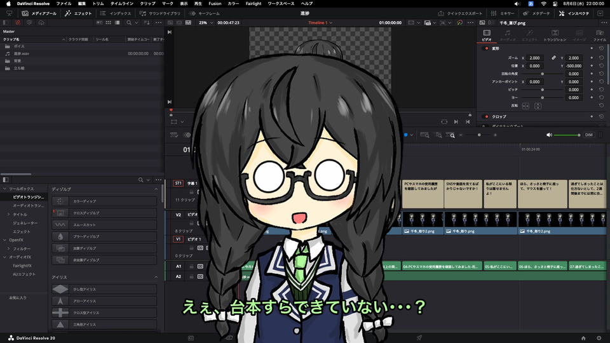Click the cloud sync icon in media pool
The width and height of the screenshot is (610, 343).
(41, 23)
